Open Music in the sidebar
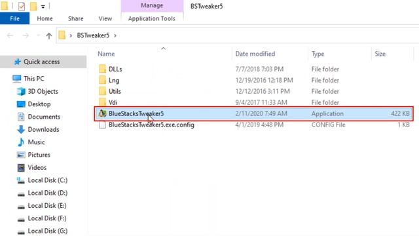The width and height of the screenshot is (419, 236). pyautogui.click(x=36, y=142)
